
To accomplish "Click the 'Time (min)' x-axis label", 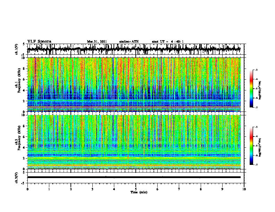I will (139, 192).
